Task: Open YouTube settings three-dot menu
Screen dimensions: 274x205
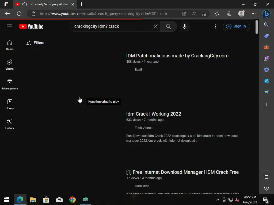Action: click(x=215, y=26)
